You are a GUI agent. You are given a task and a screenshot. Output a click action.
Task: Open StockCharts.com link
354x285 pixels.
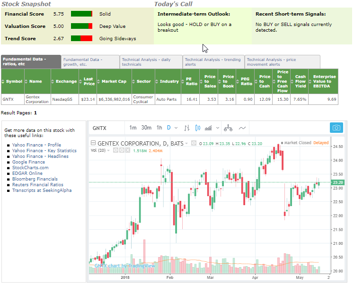click(30, 167)
